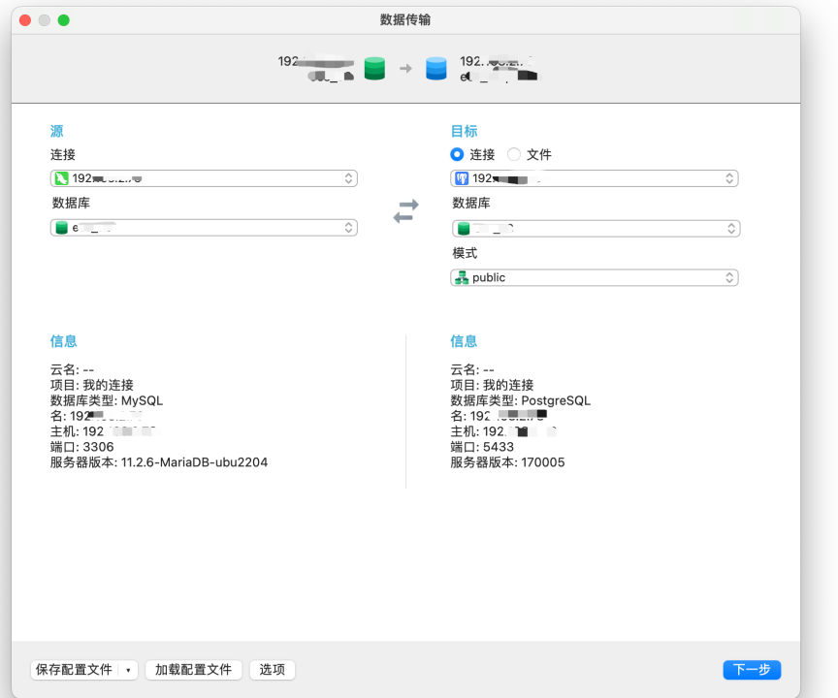Click the database icon in source 数据库 field
The image size is (838, 698).
point(58,227)
